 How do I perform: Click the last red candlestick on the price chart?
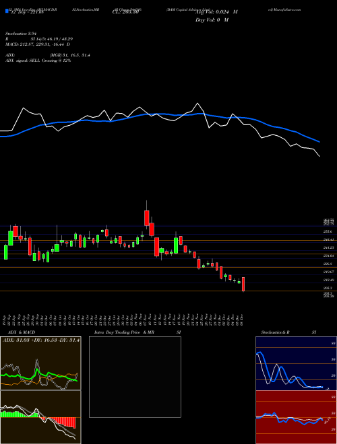243,284
